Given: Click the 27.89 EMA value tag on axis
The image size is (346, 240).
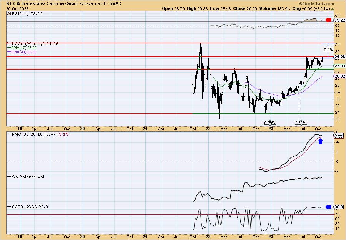Looking at the screenshot, I should 339,66.
